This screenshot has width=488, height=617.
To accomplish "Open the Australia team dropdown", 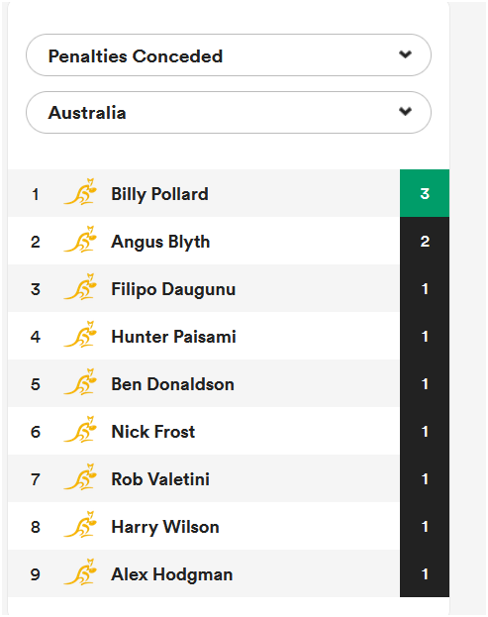I will (229, 113).
